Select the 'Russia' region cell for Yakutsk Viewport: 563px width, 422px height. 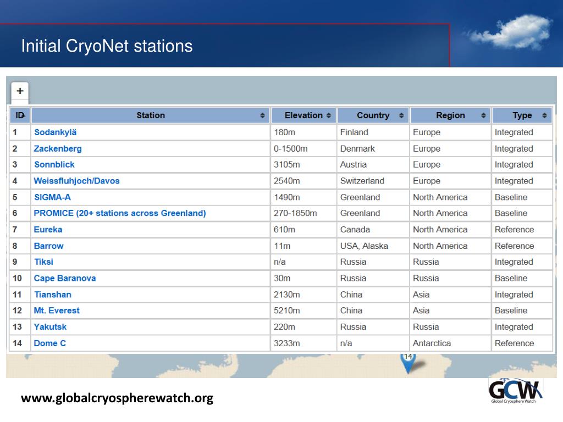[450, 327]
